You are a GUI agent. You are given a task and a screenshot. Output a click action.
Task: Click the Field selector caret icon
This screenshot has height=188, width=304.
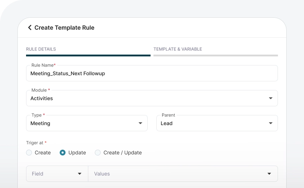[x=80, y=174]
